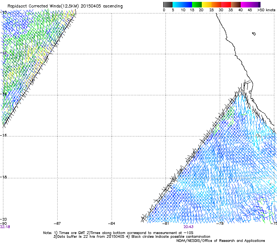Click the '-90' longitude axis label
The height and width of the screenshot is (243, 277).
(x=3, y=224)
